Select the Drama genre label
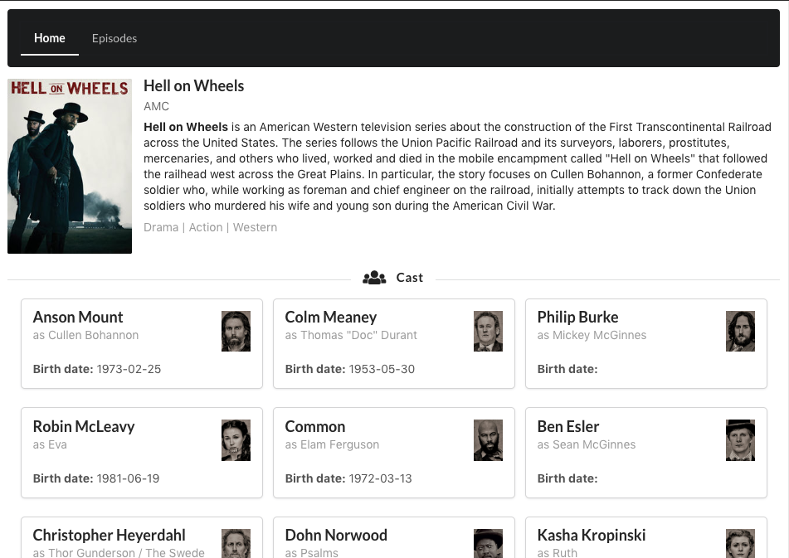The height and width of the screenshot is (558, 789). pos(161,226)
